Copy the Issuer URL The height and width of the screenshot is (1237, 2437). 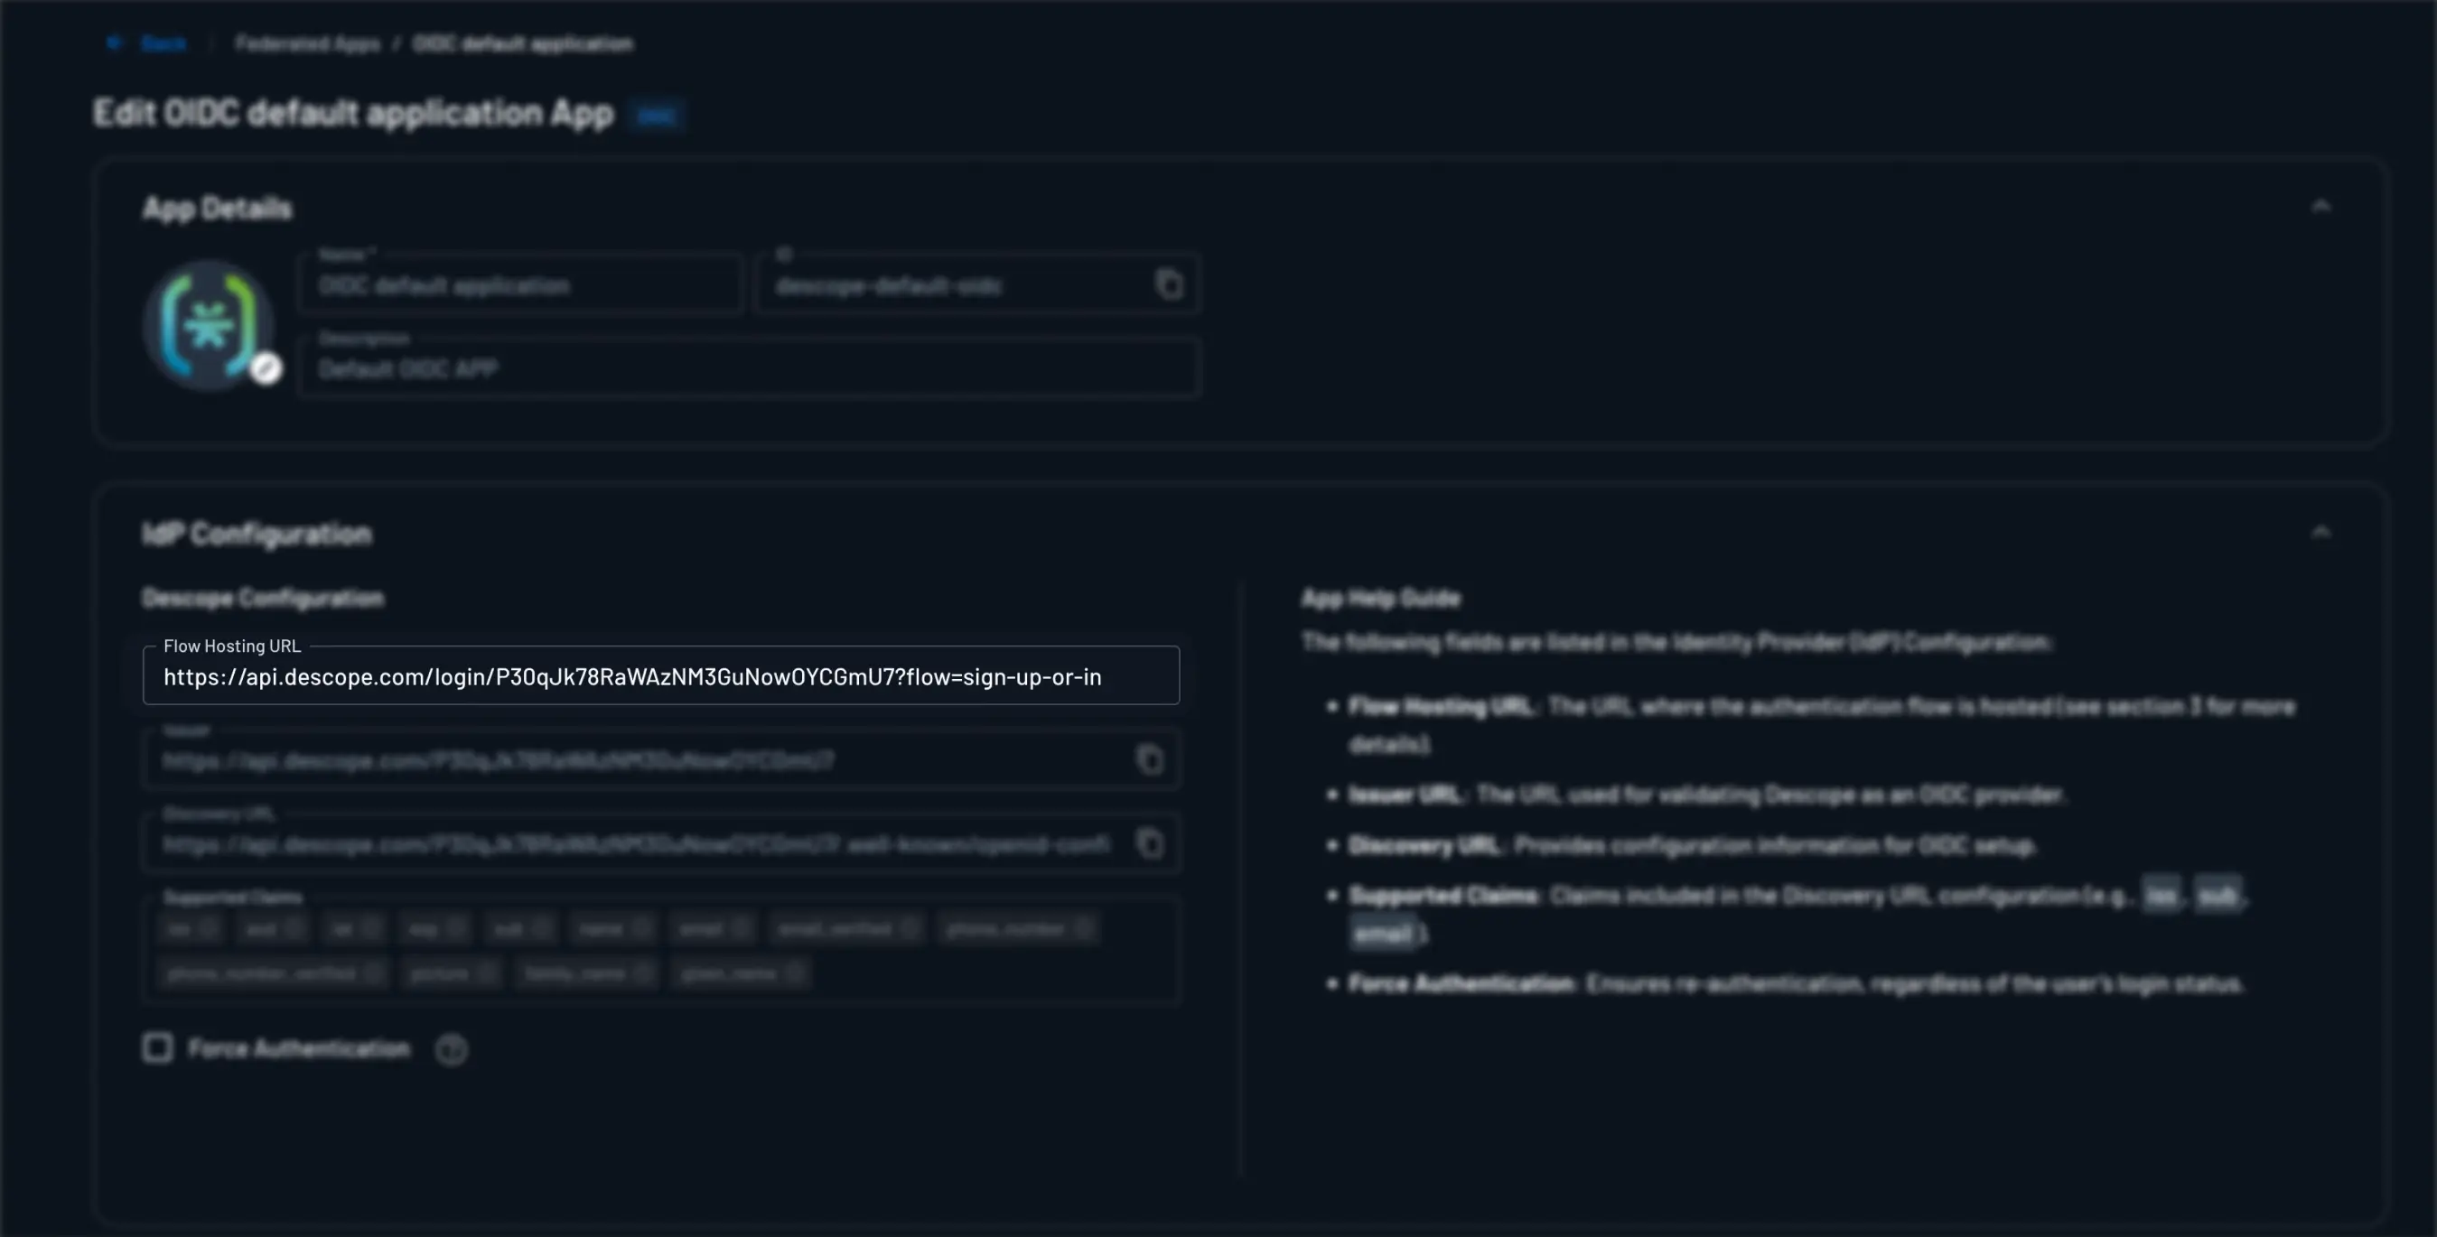[1150, 759]
